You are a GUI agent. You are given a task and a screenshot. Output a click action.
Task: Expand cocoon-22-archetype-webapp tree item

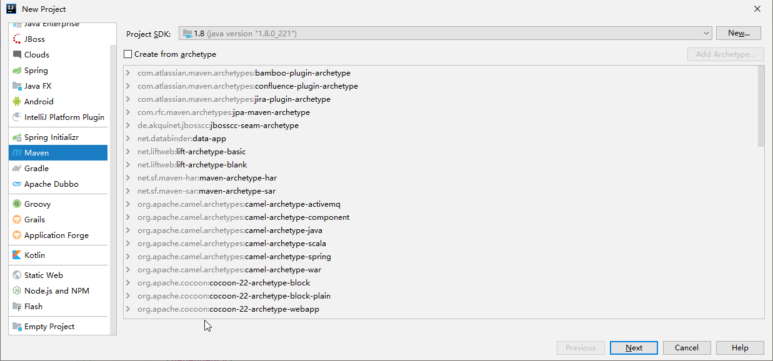(128, 309)
